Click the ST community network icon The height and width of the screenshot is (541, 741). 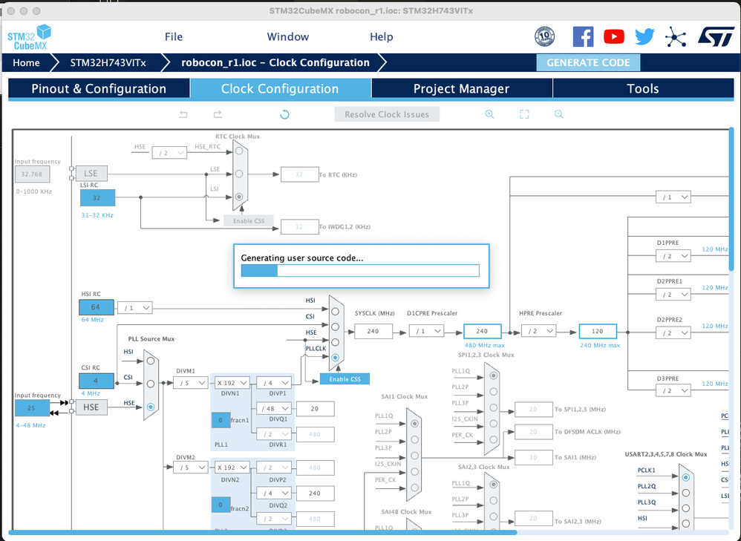pyautogui.click(x=676, y=37)
